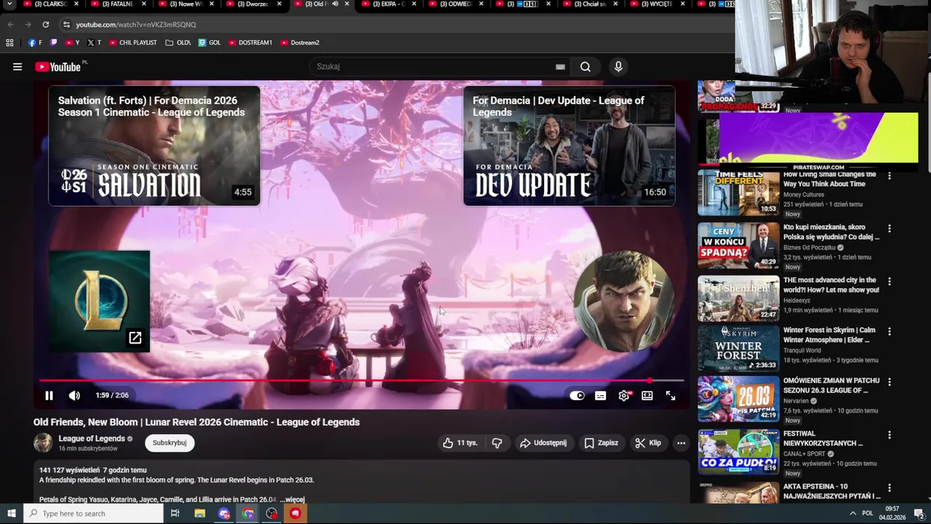
Task: Switch to the ODWIED browser tab
Action: coord(457,4)
